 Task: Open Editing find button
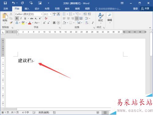click(110, 18)
